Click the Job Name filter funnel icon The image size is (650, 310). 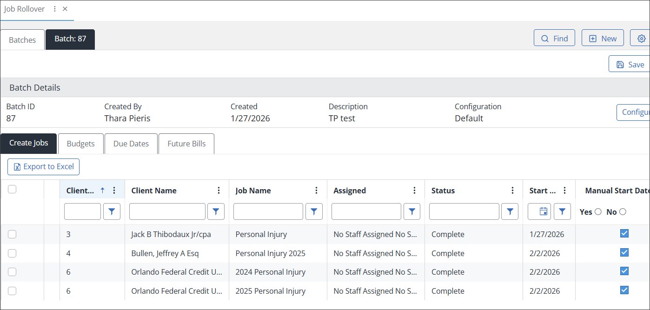[x=314, y=211]
